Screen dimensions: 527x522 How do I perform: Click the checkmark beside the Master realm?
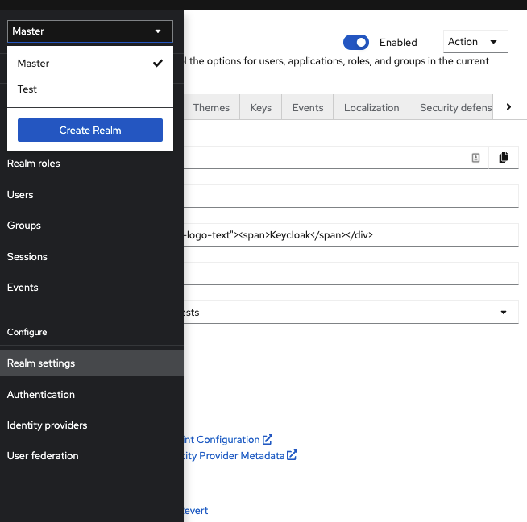pos(158,64)
